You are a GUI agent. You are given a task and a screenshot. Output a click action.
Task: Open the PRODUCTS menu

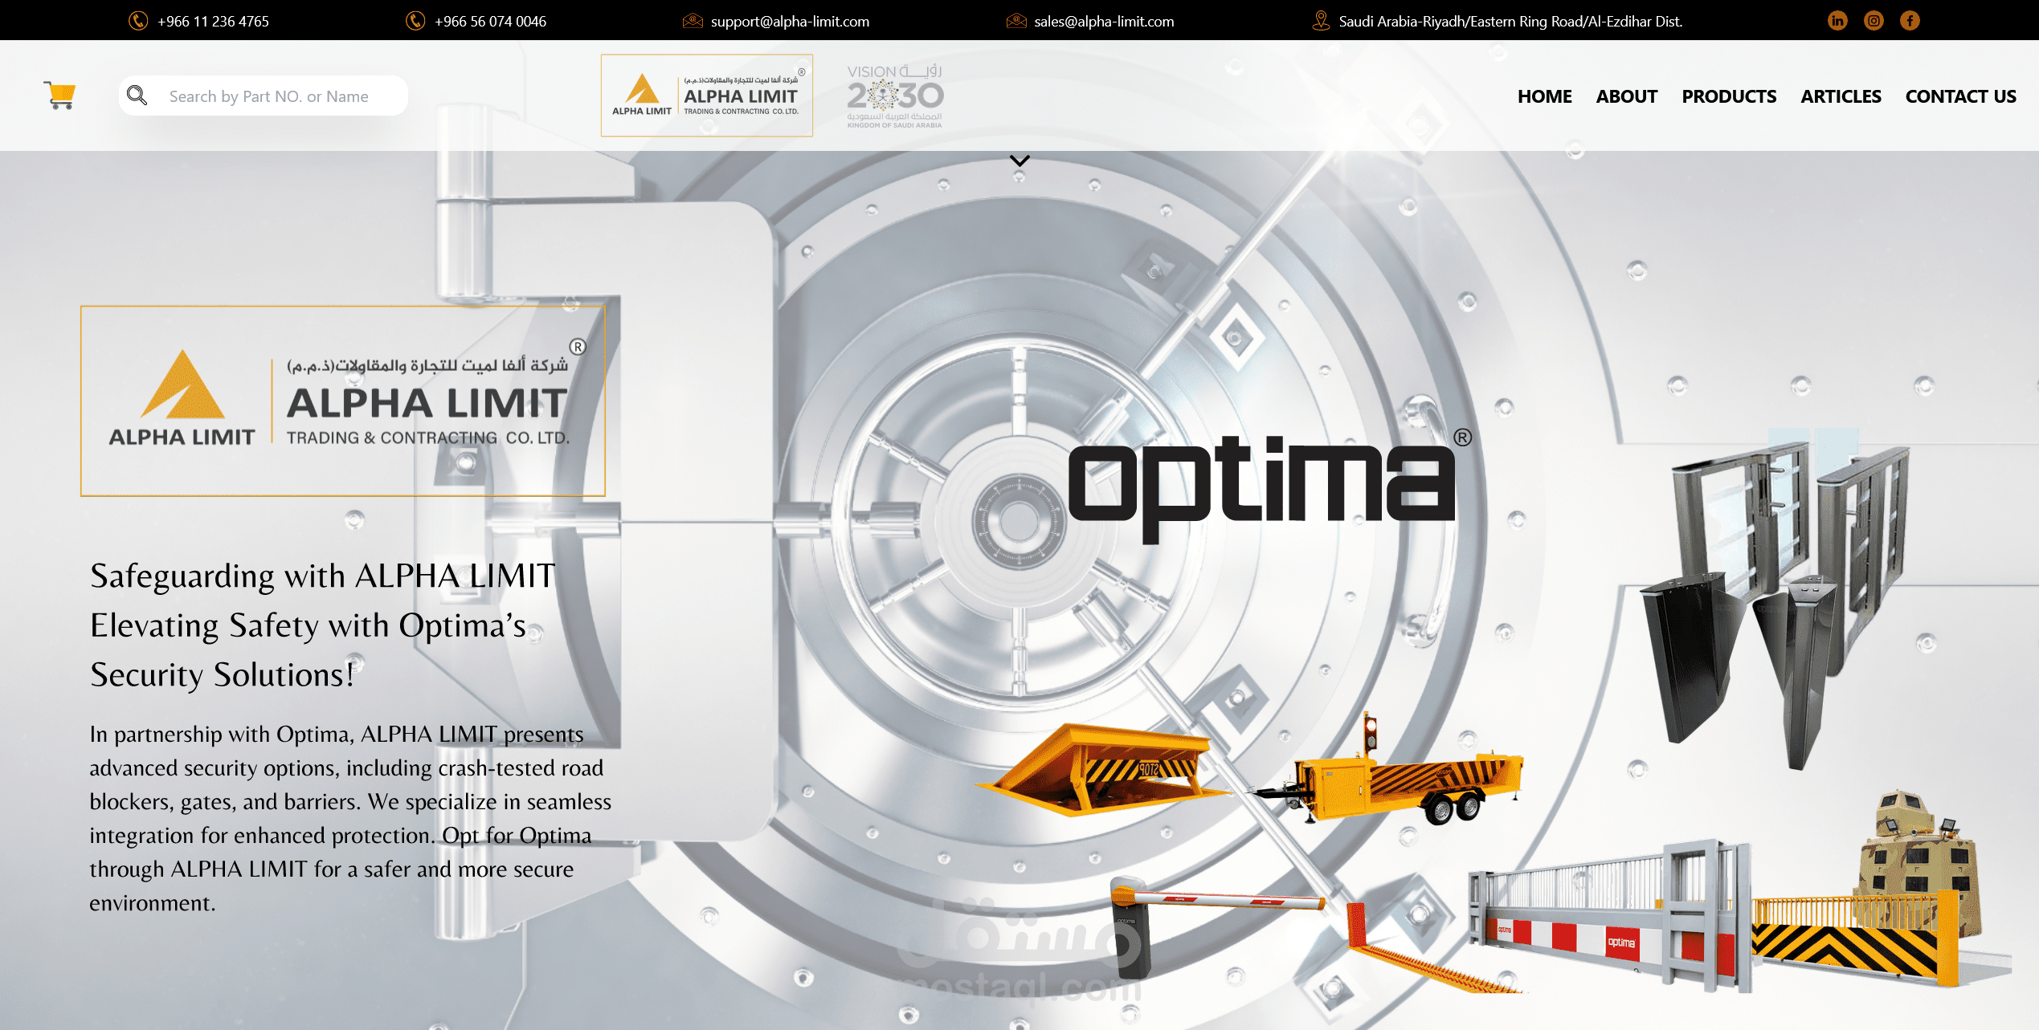[1729, 96]
